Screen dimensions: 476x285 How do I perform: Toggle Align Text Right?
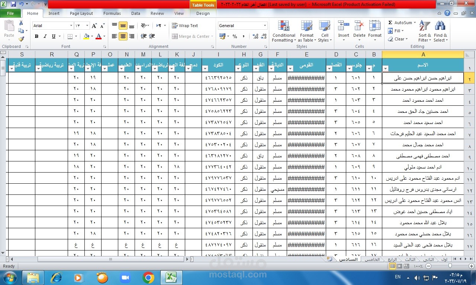[131, 36]
